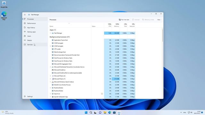Viewport: 205px width, 115px height.
Task: Sort by the Network column header
Action: point(132,25)
